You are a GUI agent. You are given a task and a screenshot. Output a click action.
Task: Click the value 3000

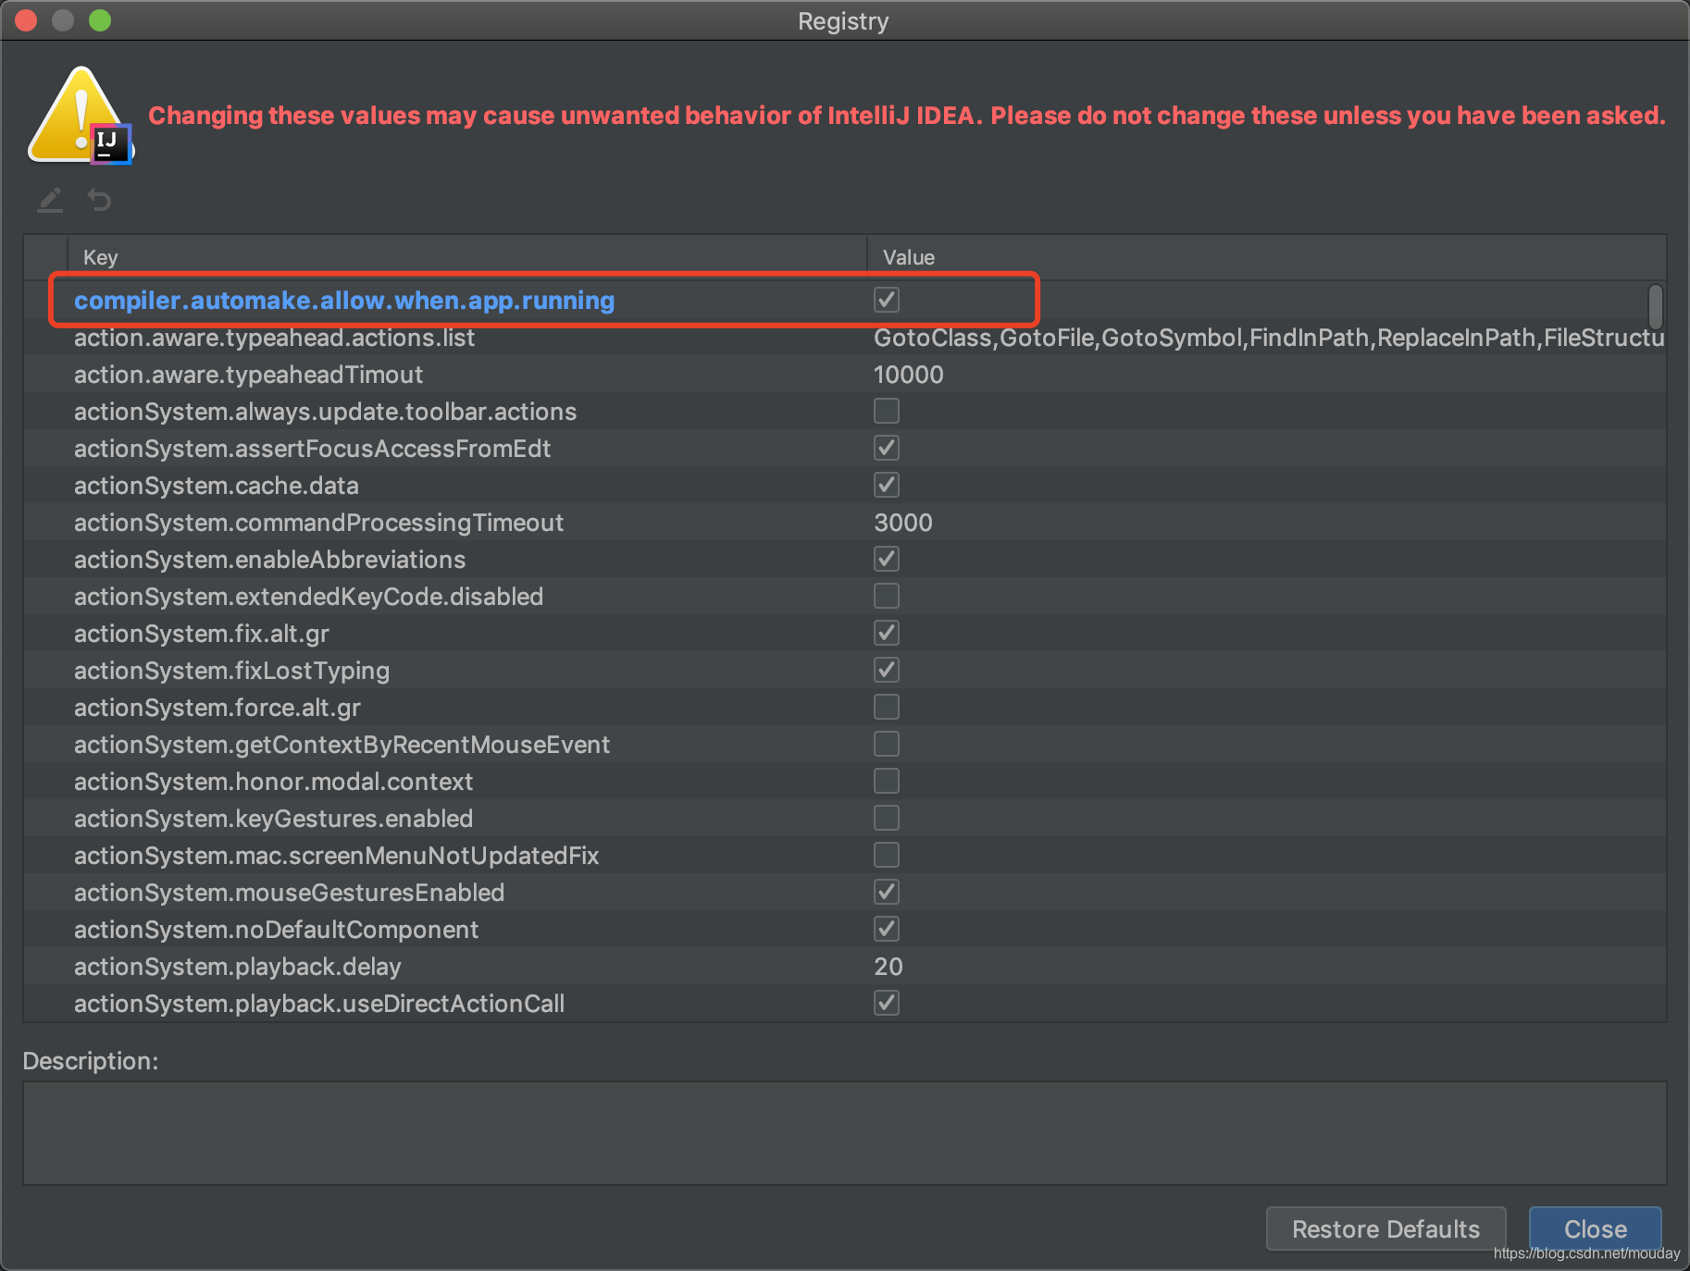902,523
